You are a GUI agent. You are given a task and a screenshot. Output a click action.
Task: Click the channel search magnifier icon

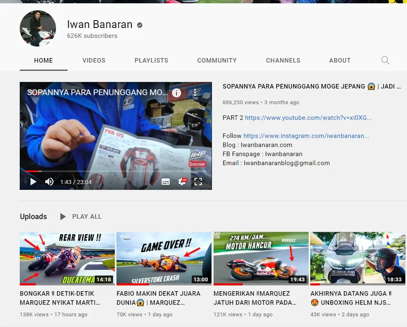(x=385, y=60)
